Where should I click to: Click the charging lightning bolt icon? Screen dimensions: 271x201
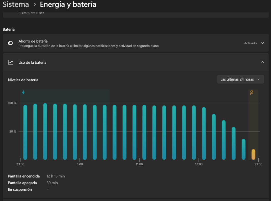coord(23,92)
